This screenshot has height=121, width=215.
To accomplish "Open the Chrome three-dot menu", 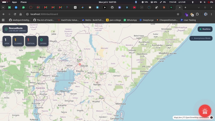I will 211,14.
